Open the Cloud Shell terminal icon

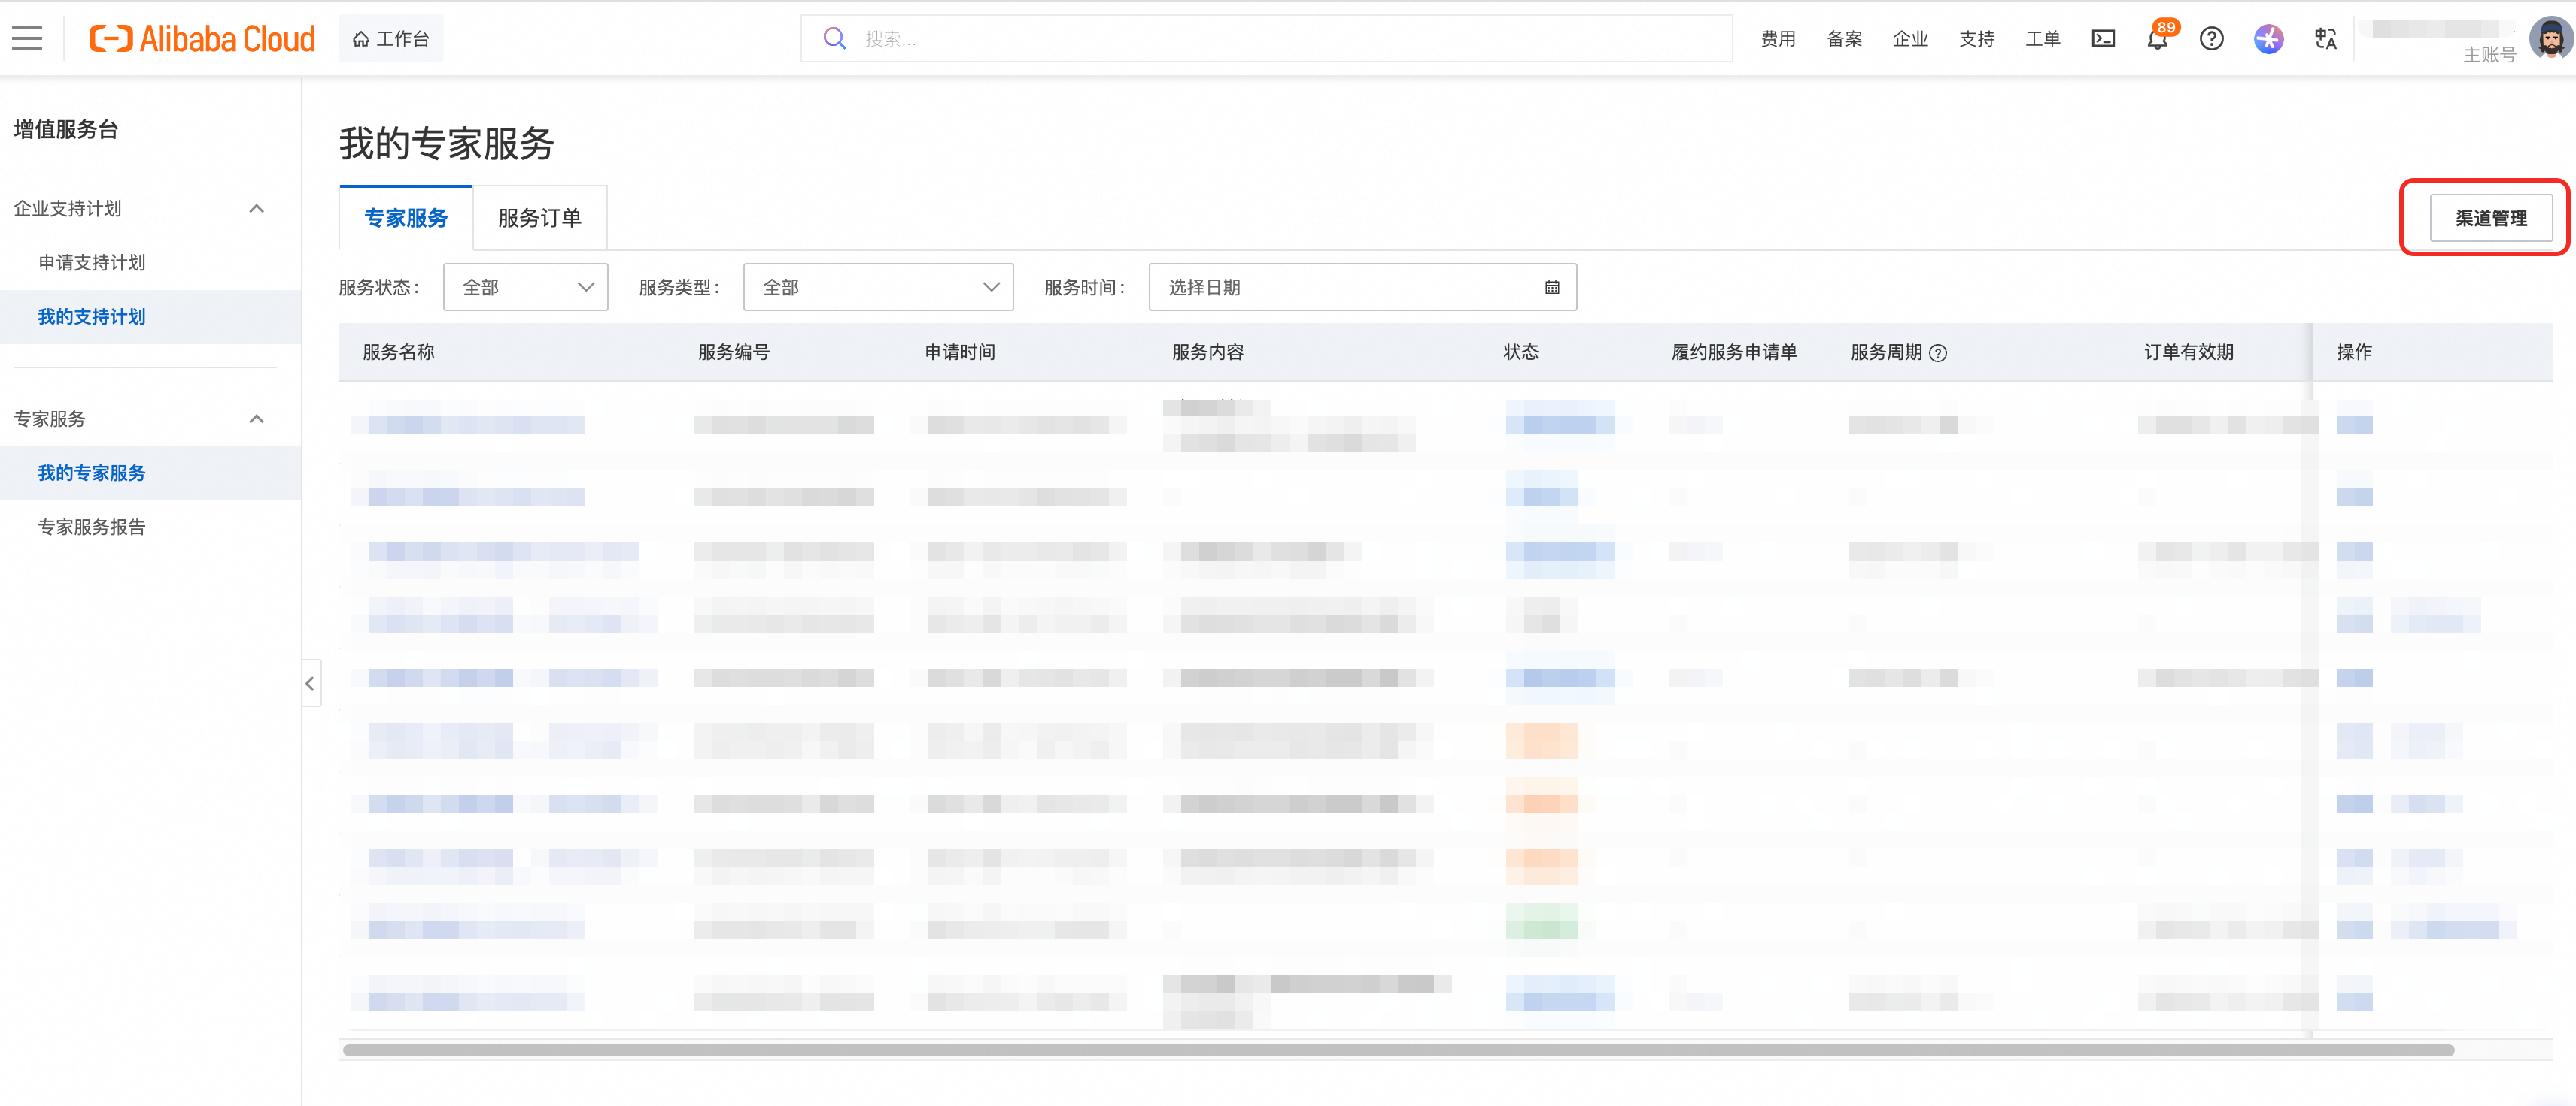click(x=2103, y=38)
